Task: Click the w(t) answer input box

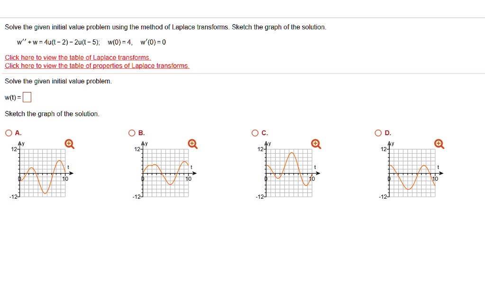Action: pos(27,98)
